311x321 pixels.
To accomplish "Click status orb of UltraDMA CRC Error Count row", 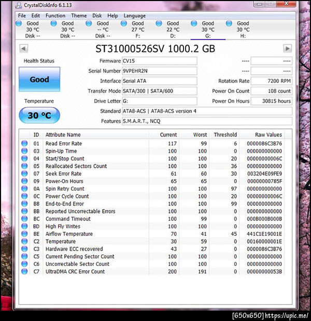I will [x=24, y=272].
